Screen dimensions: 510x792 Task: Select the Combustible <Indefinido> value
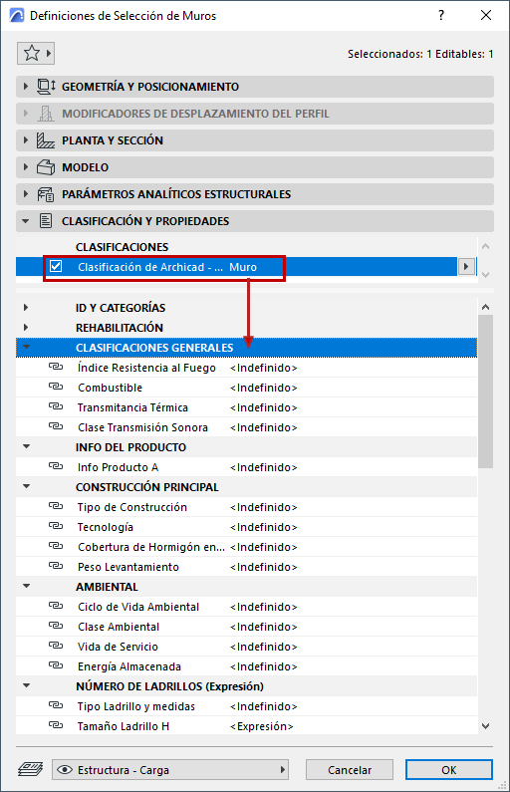(264, 388)
